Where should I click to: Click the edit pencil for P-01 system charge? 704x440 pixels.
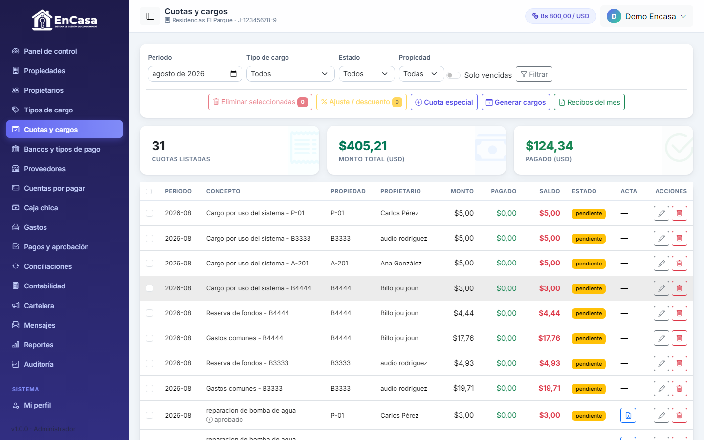[x=661, y=213]
